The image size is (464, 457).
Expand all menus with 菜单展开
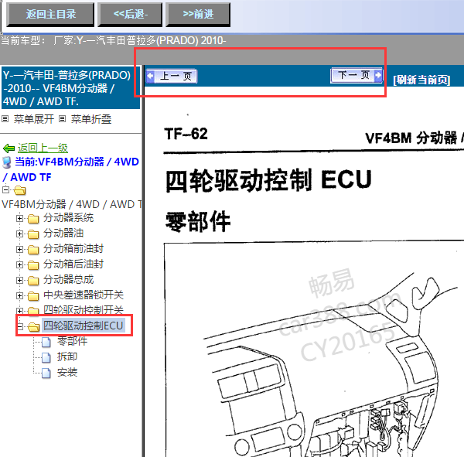coord(34,119)
